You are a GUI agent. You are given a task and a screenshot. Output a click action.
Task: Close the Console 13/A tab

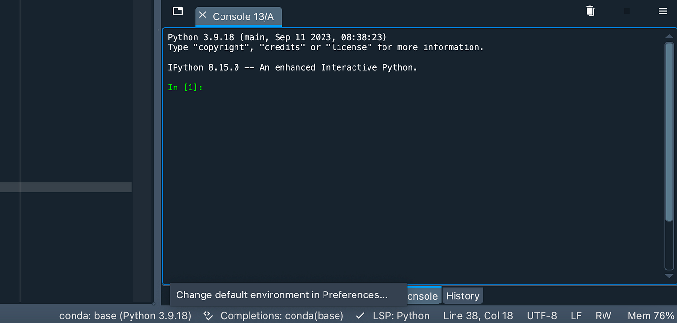click(x=203, y=15)
